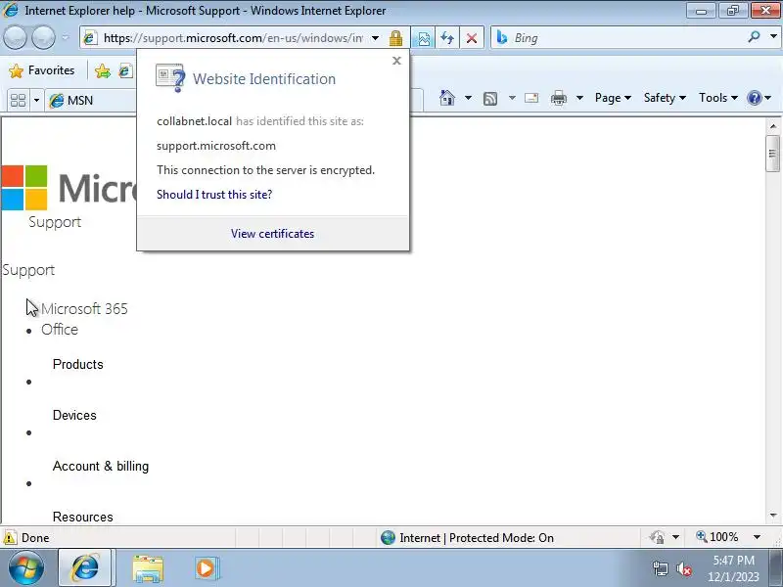
Task: Open the Devices navigation item
Action: point(74,415)
